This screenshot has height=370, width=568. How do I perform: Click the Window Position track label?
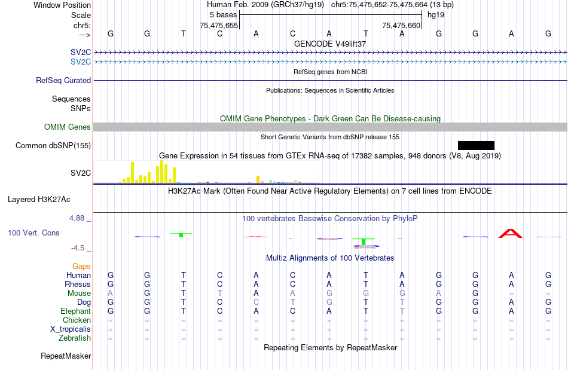click(x=62, y=5)
